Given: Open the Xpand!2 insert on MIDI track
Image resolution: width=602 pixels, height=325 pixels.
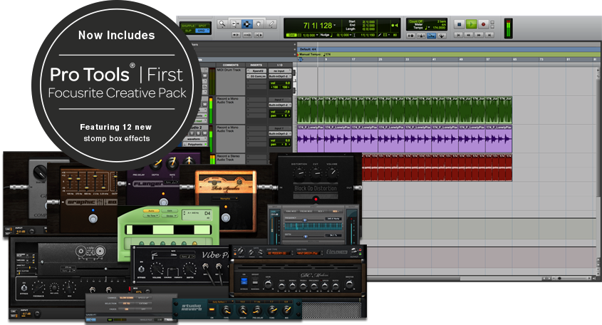Looking at the screenshot, I should 257,71.
